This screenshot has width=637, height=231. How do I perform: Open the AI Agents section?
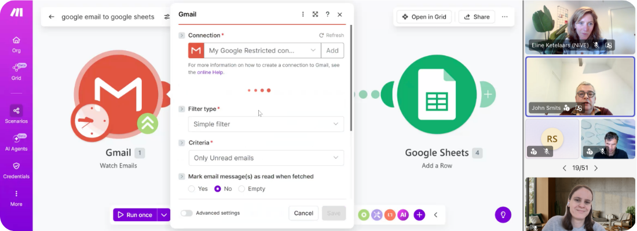pyautogui.click(x=16, y=142)
